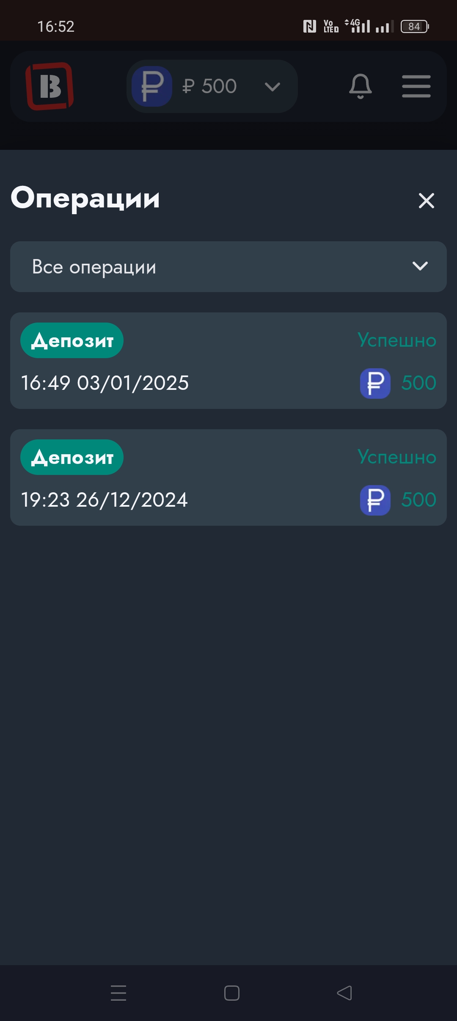457x1021 pixels.
Task: Click the chevron in the operations filter
Action: pos(420,266)
